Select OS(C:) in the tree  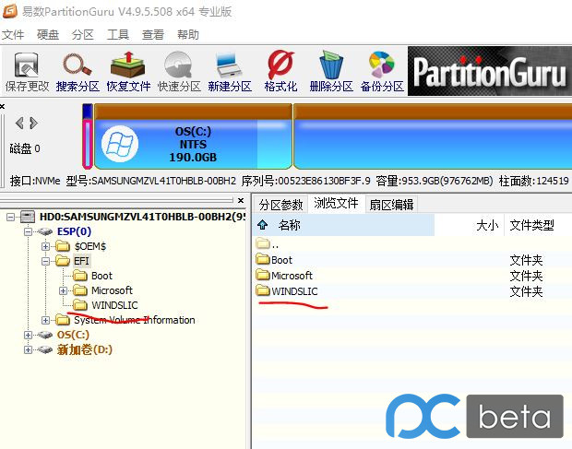73,335
